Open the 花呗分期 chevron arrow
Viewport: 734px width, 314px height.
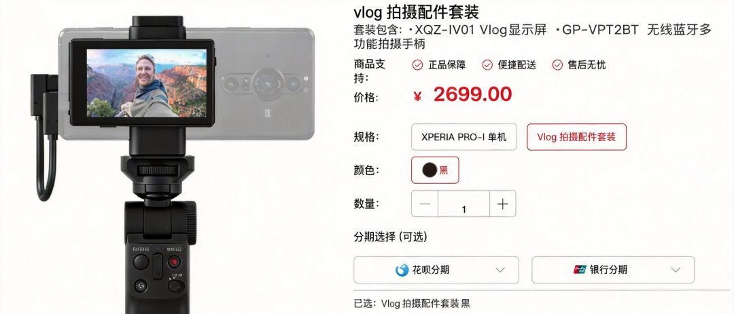pyautogui.click(x=500, y=270)
